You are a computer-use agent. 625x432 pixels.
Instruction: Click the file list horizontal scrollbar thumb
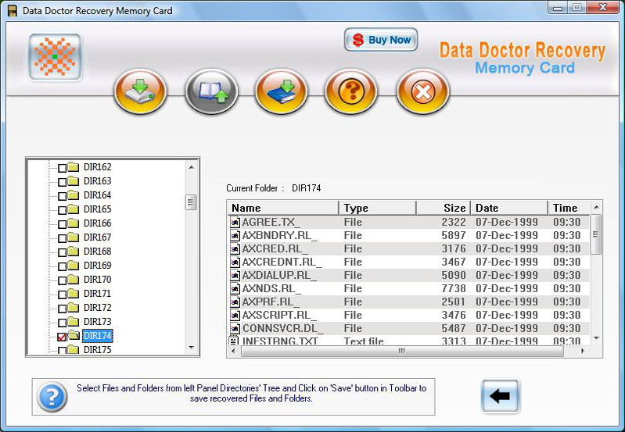[x=401, y=351]
